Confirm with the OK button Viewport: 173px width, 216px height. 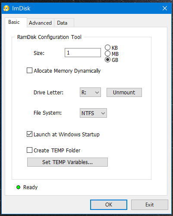pos(109,205)
